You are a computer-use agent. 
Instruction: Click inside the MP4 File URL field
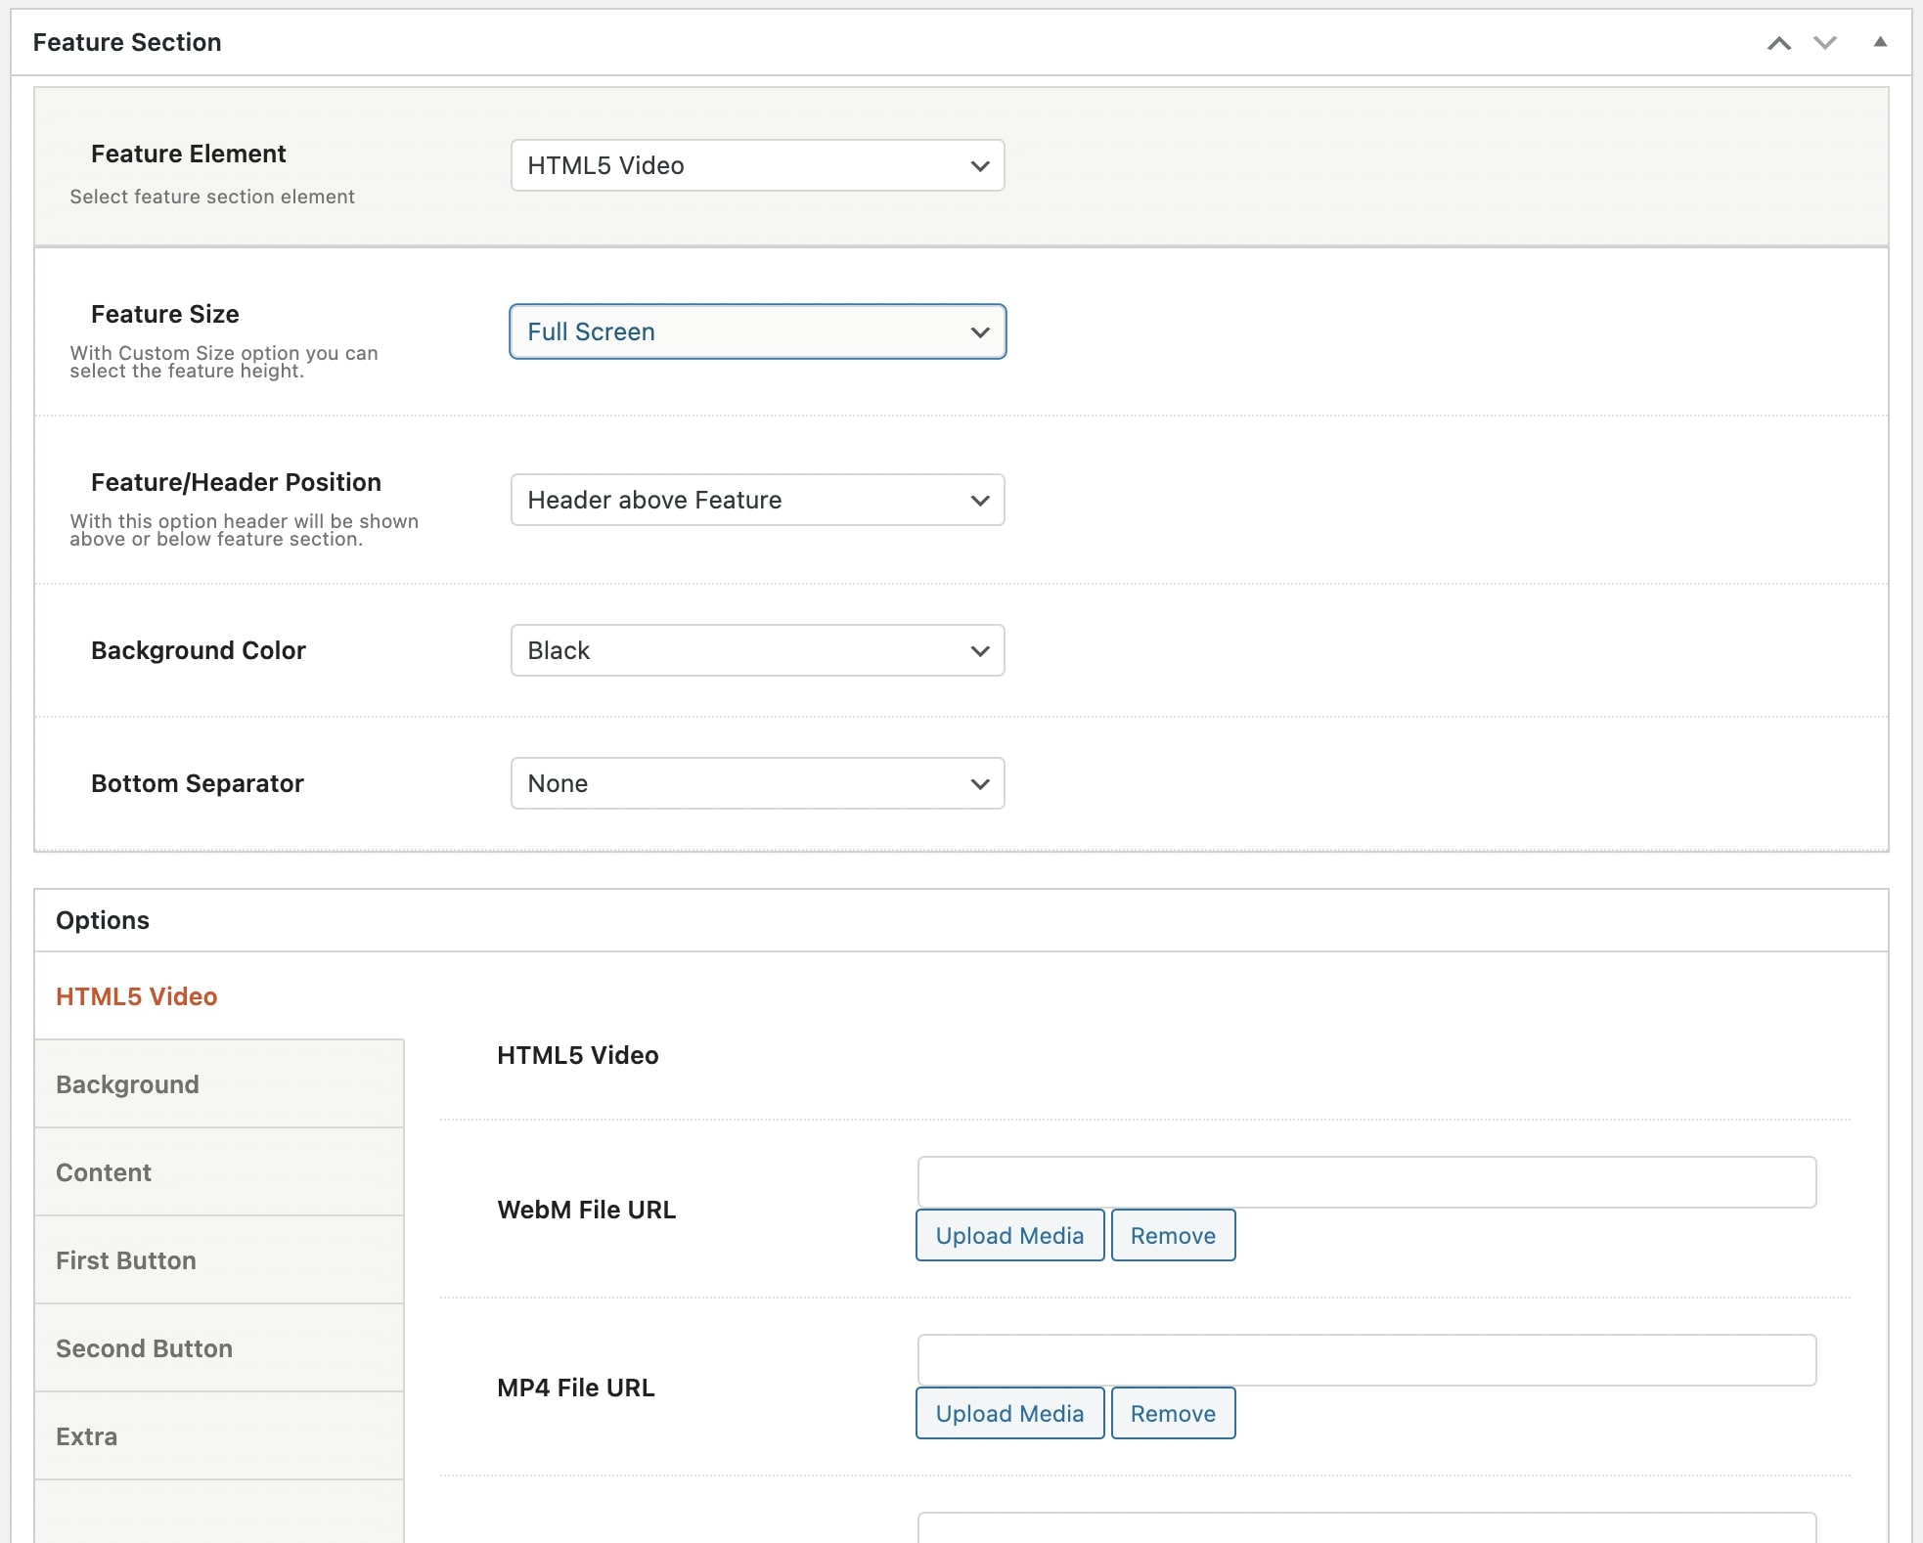point(1364,1360)
